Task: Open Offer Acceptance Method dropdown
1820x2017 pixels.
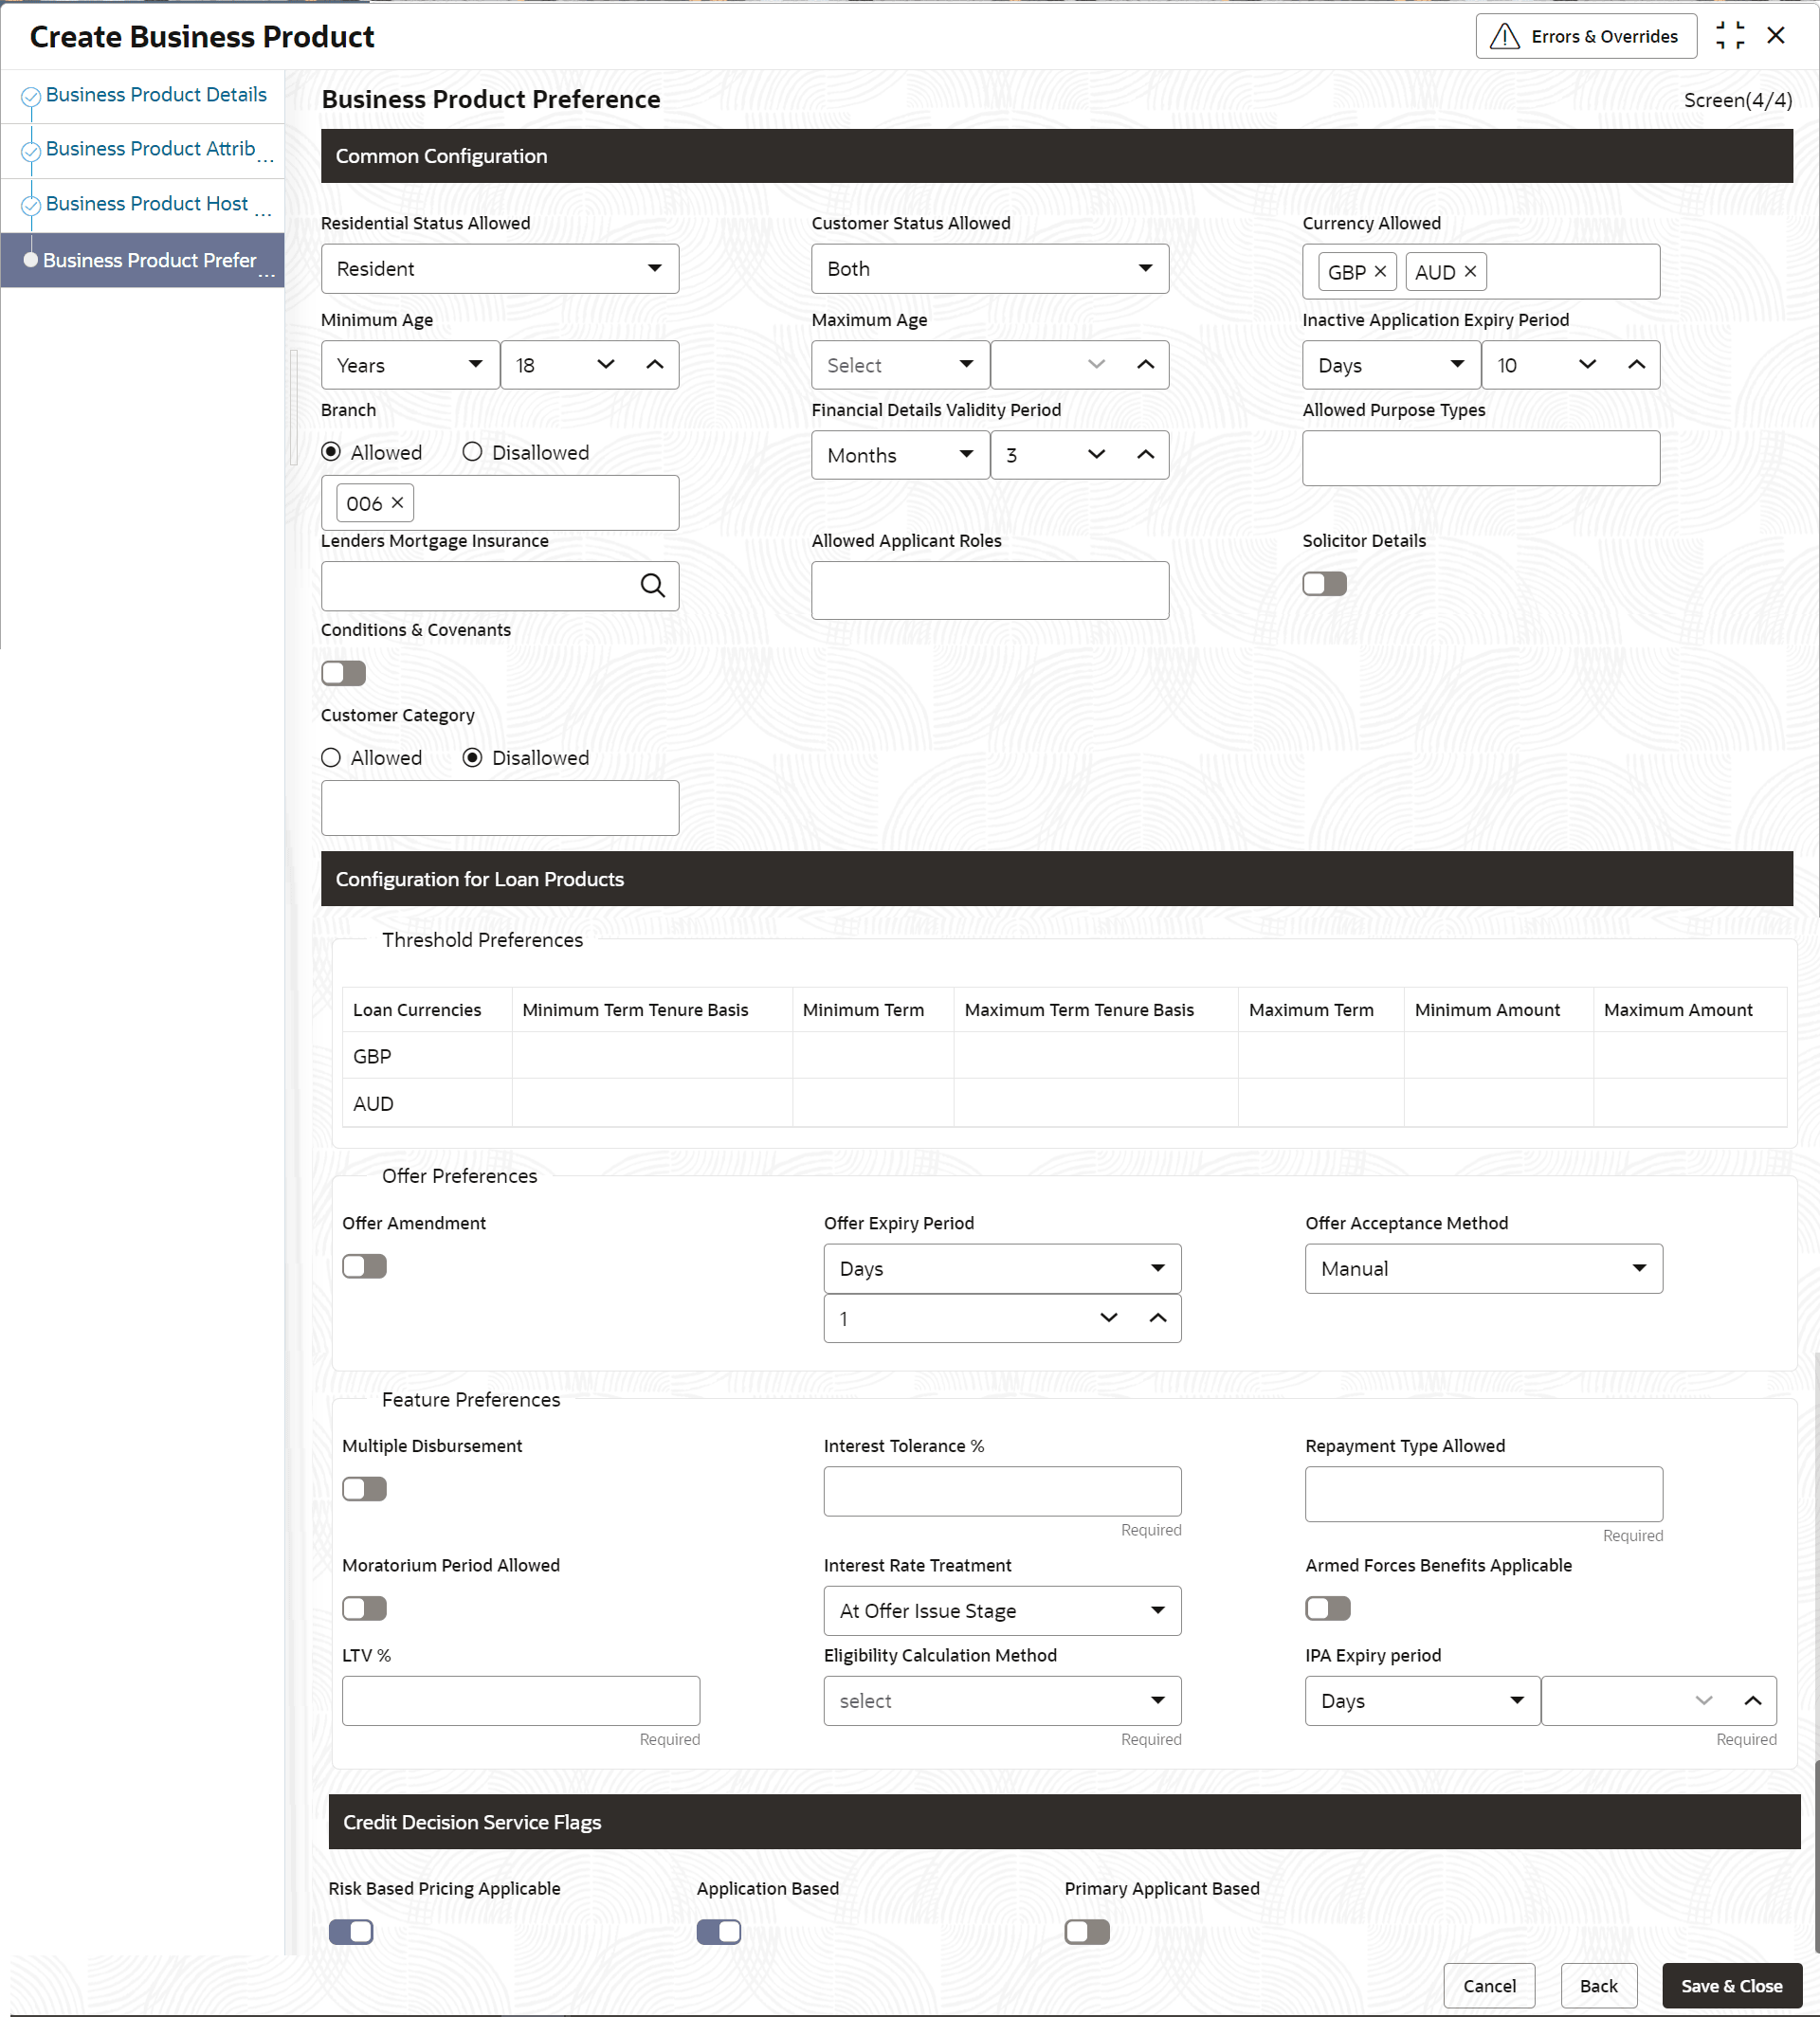Action: [x=1484, y=1269]
